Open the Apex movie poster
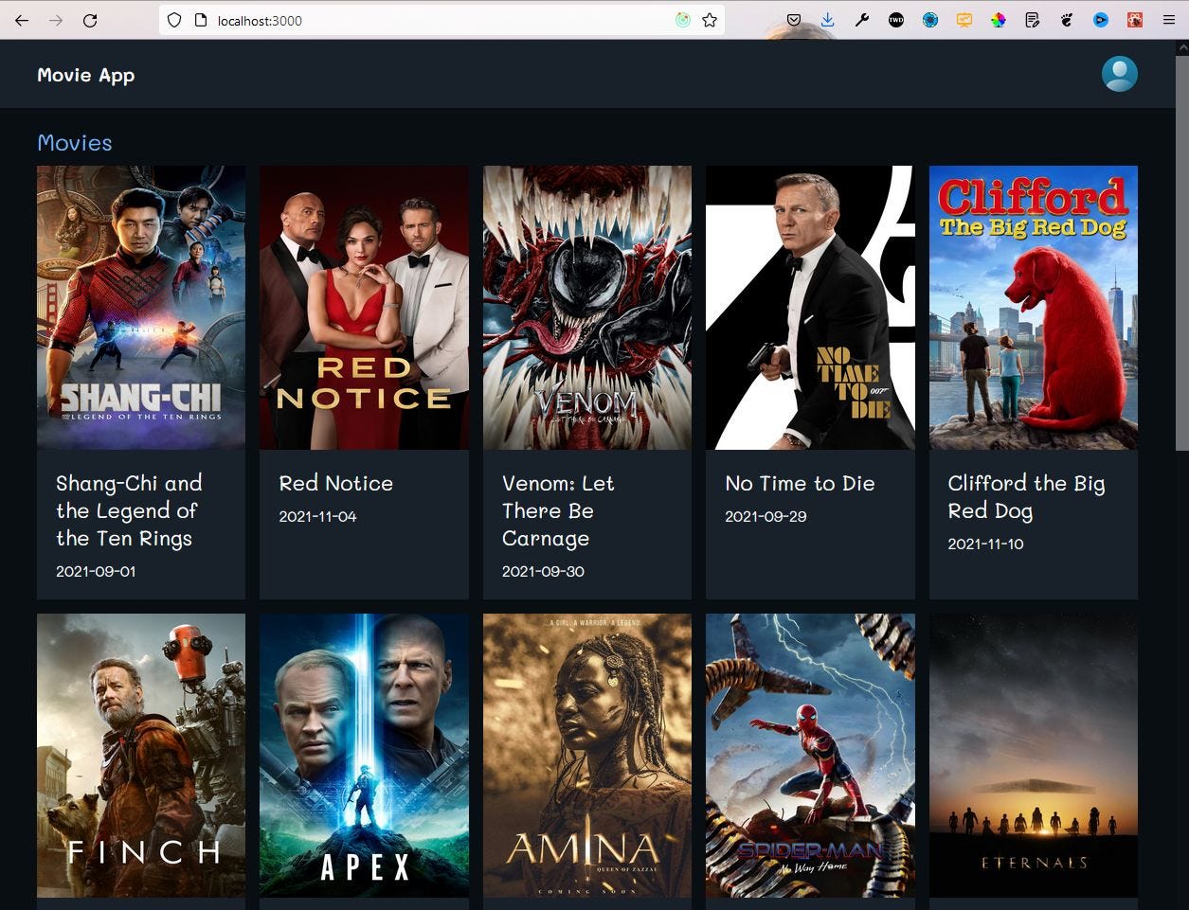1189x910 pixels. 364,756
